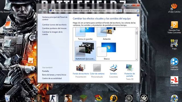Select the Tema sin guardar theme
The height and width of the screenshot is (102, 182).
point(85,34)
